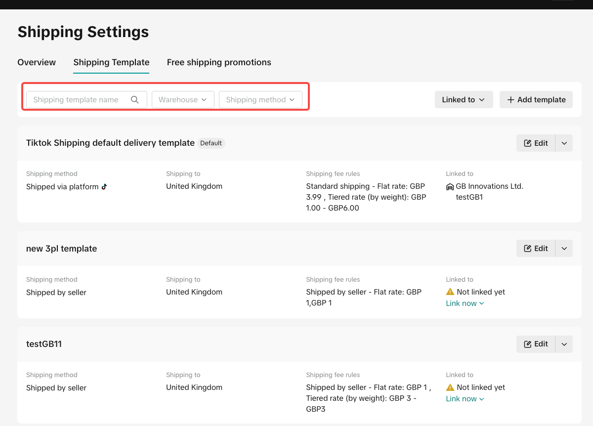
Task: Open more options arrow for testGB11
Action: click(564, 344)
